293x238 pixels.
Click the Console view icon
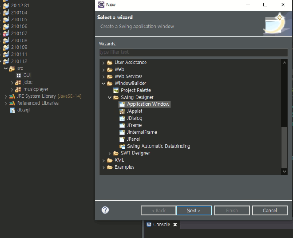click(x=149, y=224)
